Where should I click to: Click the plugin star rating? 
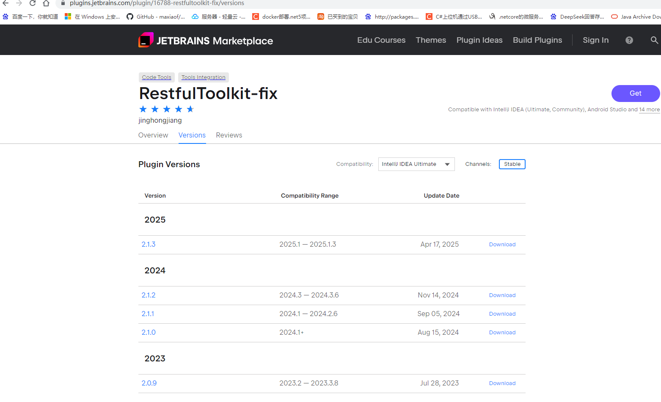(x=167, y=109)
